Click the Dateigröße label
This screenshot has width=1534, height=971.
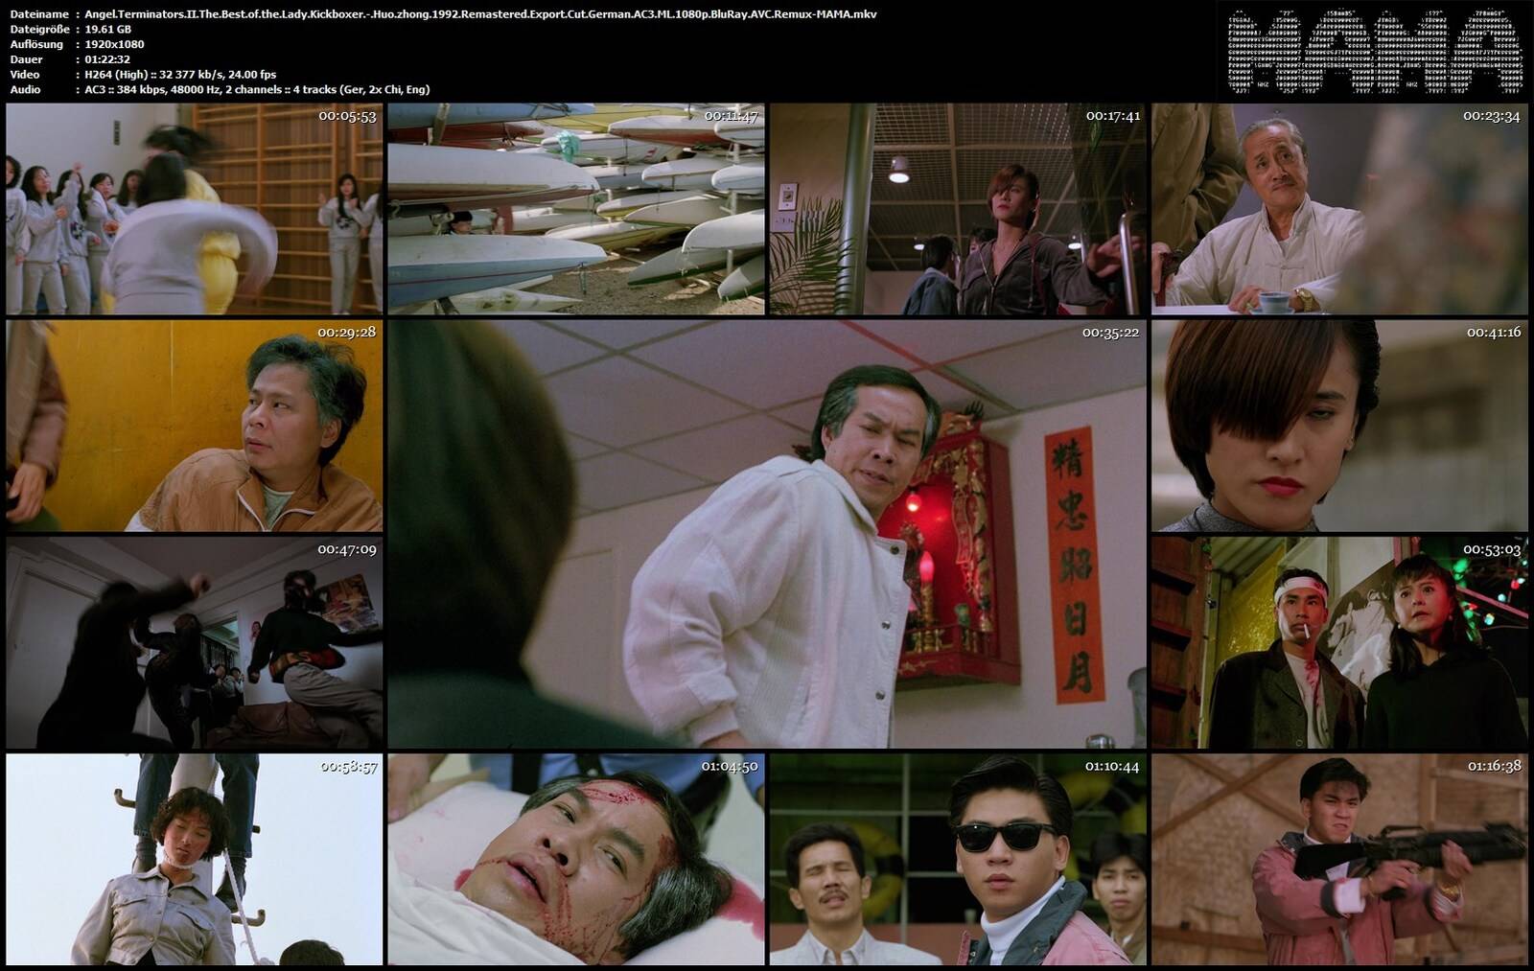point(39,30)
